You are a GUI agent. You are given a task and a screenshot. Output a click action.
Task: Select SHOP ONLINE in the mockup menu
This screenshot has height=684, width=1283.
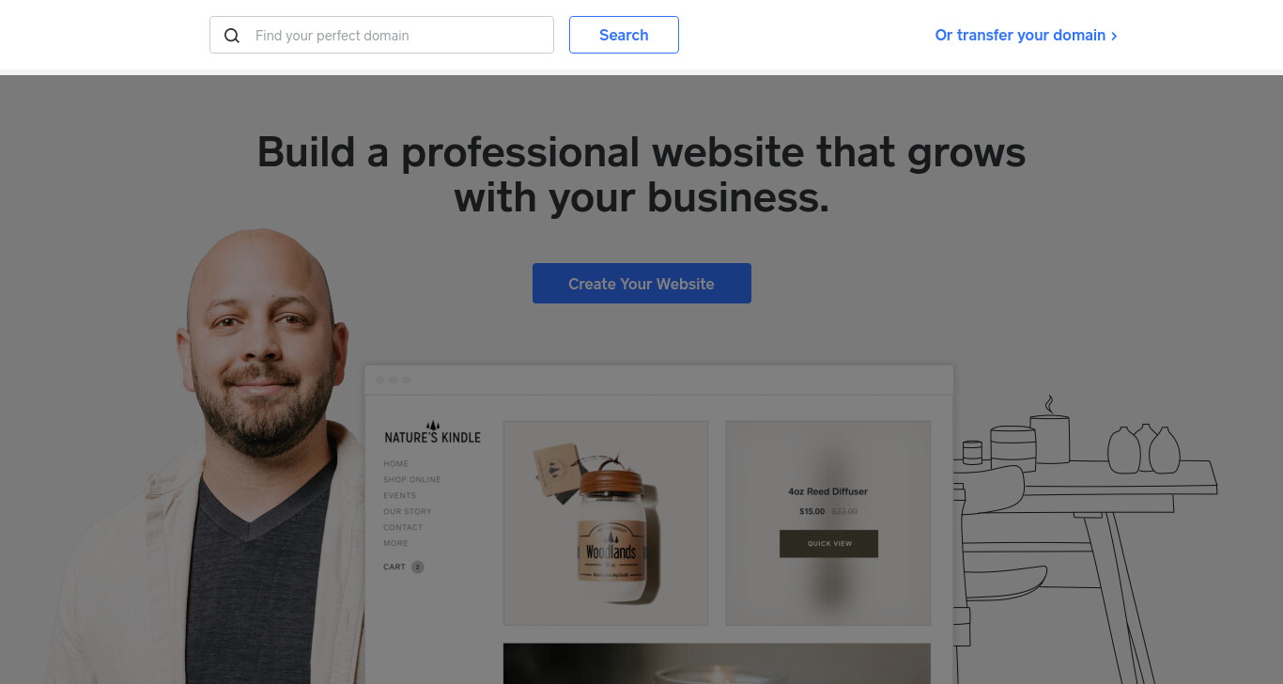(x=411, y=479)
